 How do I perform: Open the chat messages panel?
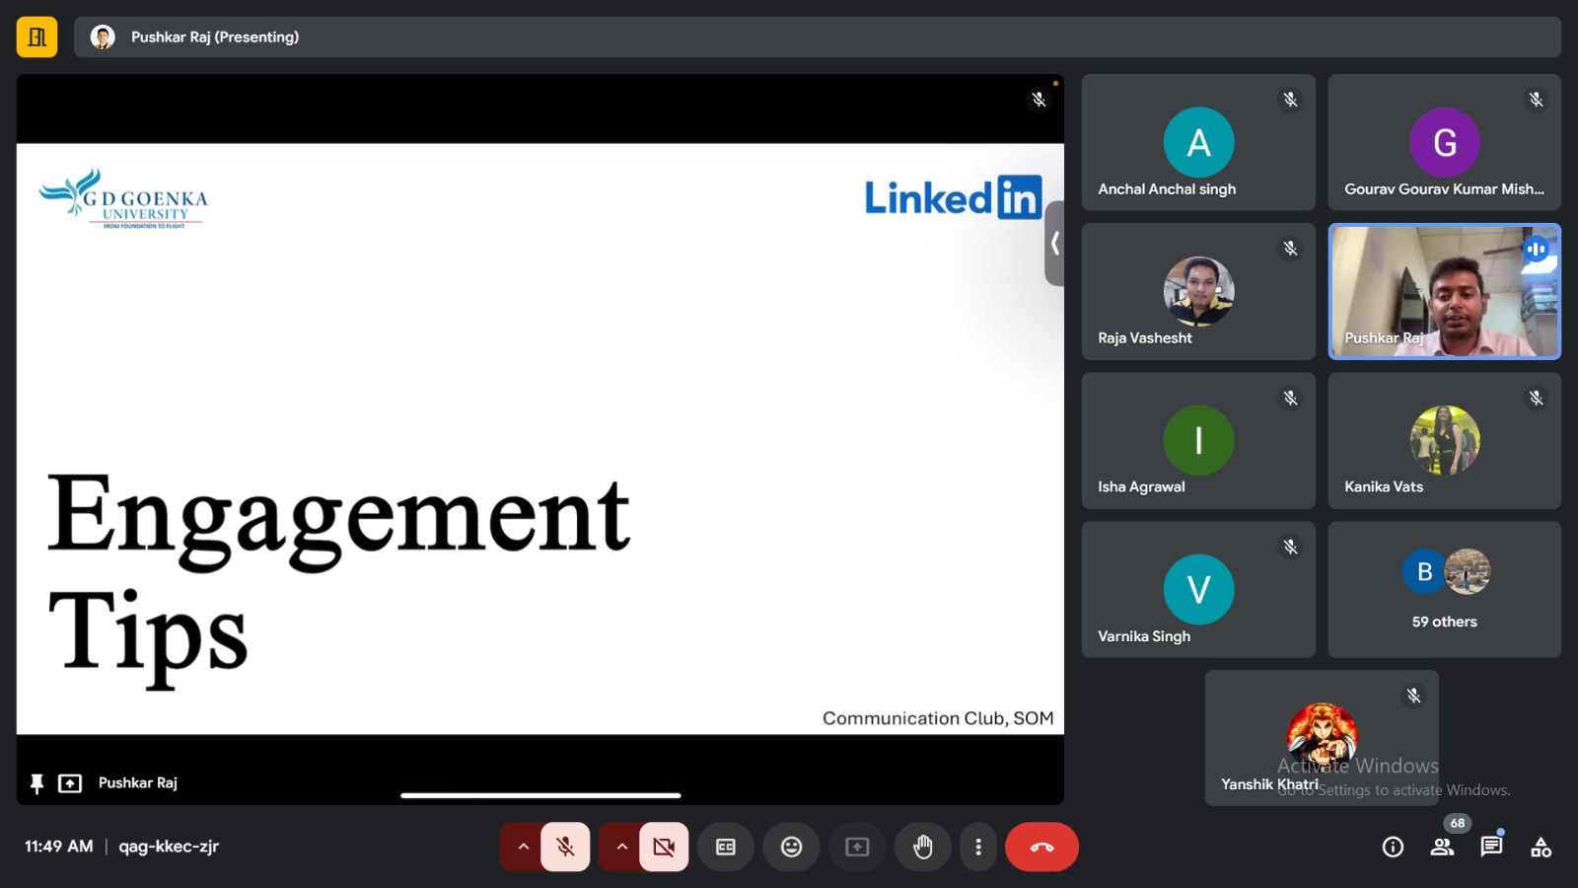pyautogui.click(x=1491, y=847)
